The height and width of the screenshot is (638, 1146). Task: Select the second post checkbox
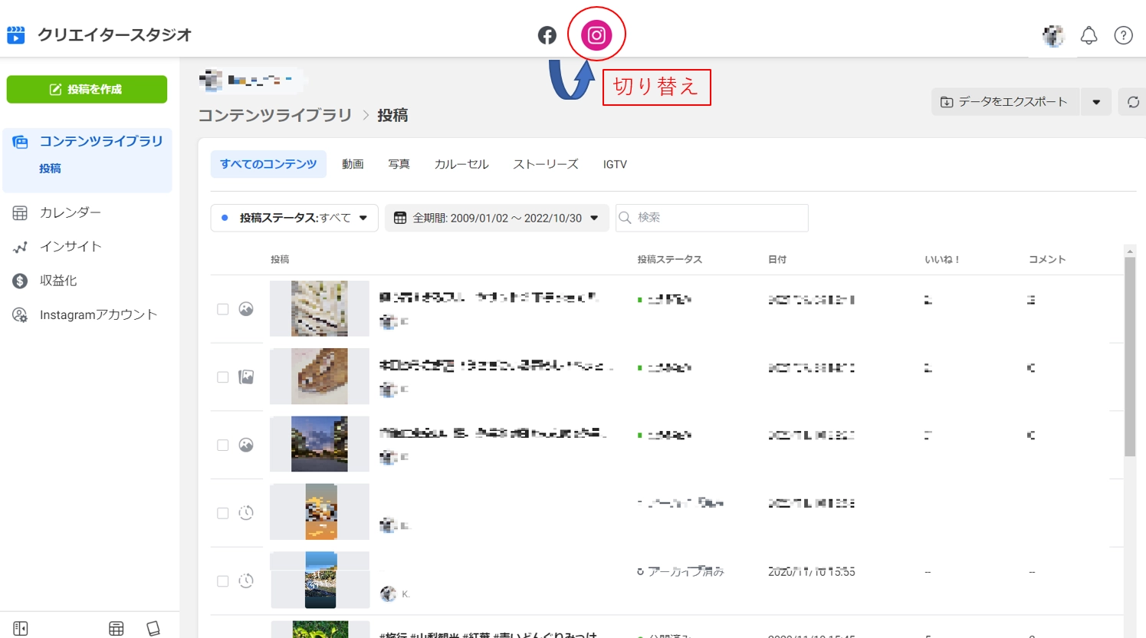click(223, 377)
